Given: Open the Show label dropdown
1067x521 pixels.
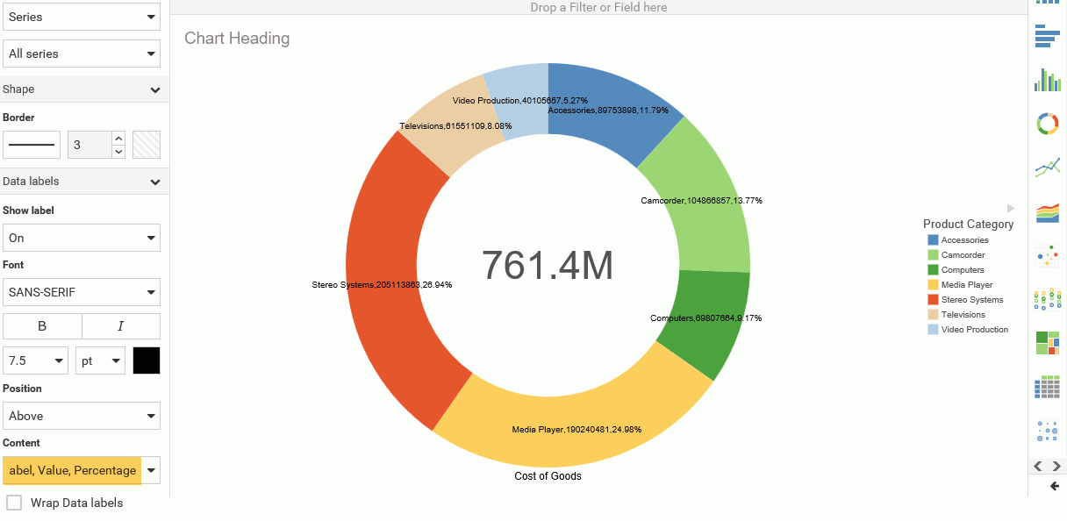Looking at the screenshot, I should 82,238.
